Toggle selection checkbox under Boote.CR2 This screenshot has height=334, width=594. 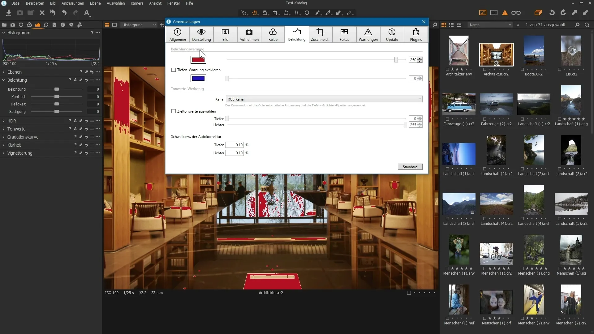(522, 69)
